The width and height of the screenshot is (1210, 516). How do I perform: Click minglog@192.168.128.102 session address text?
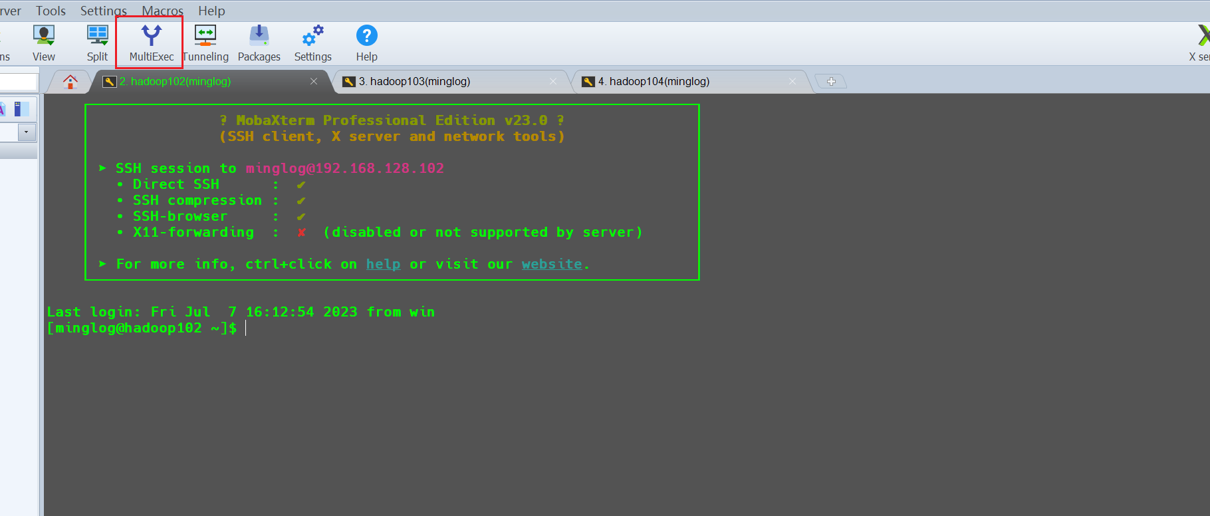coord(345,168)
